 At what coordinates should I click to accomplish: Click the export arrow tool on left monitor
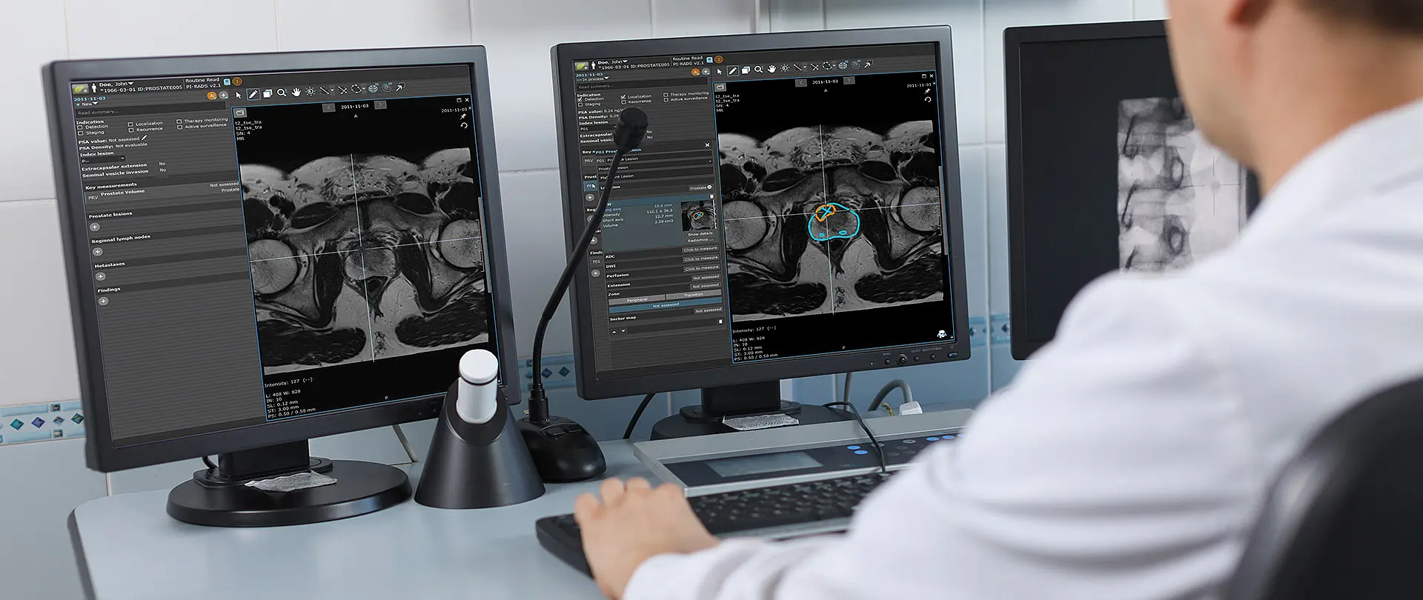click(401, 87)
